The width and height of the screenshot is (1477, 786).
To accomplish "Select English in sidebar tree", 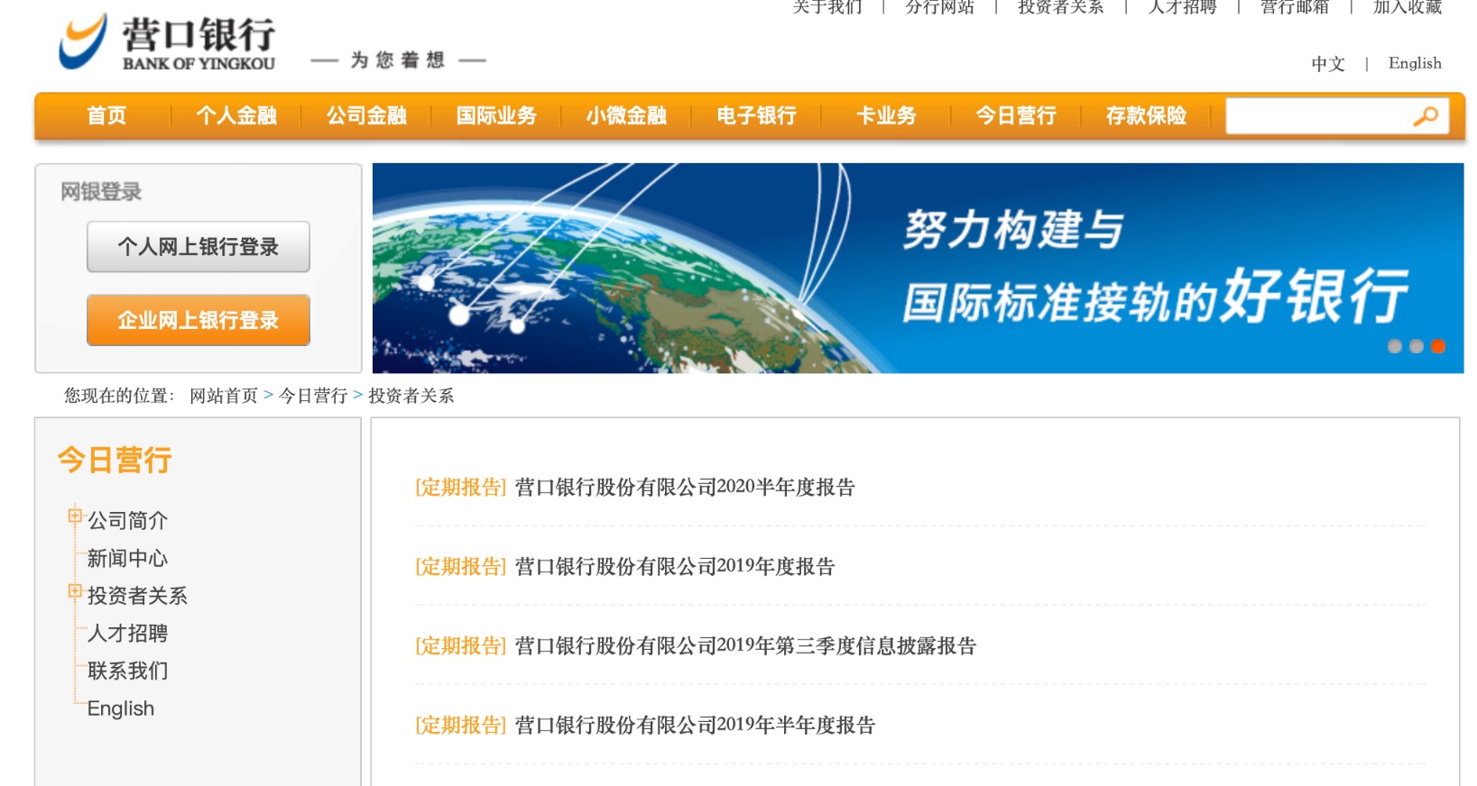I will [121, 708].
